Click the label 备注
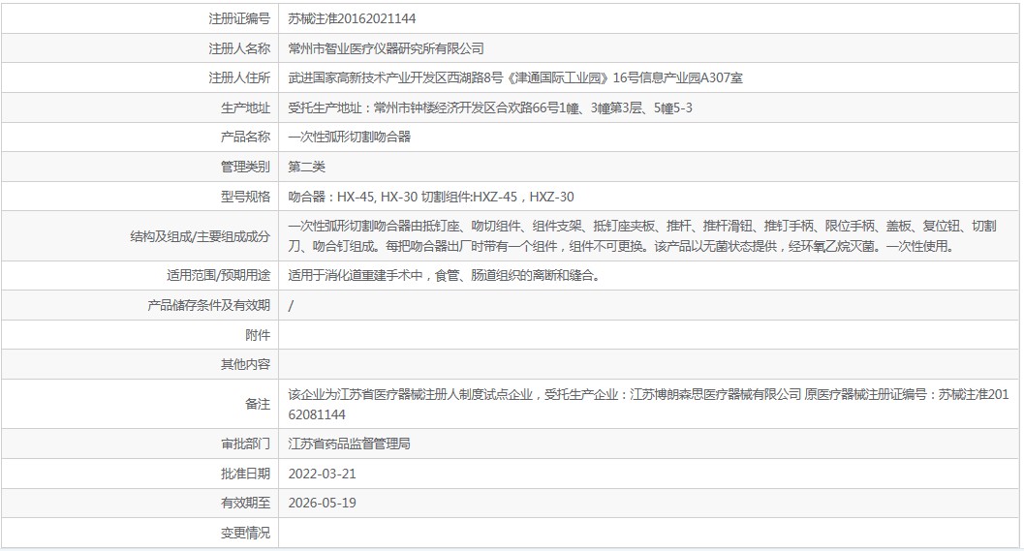This screenshot has width=1024, height=551. coord(258,404)
